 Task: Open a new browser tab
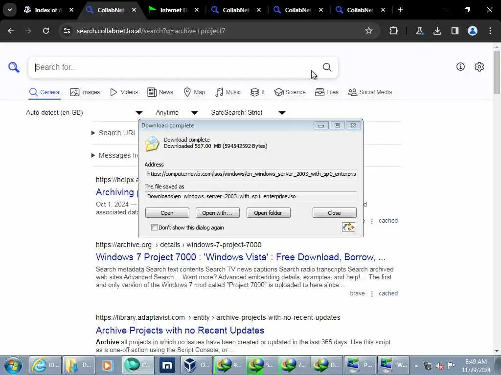point(401,10)
